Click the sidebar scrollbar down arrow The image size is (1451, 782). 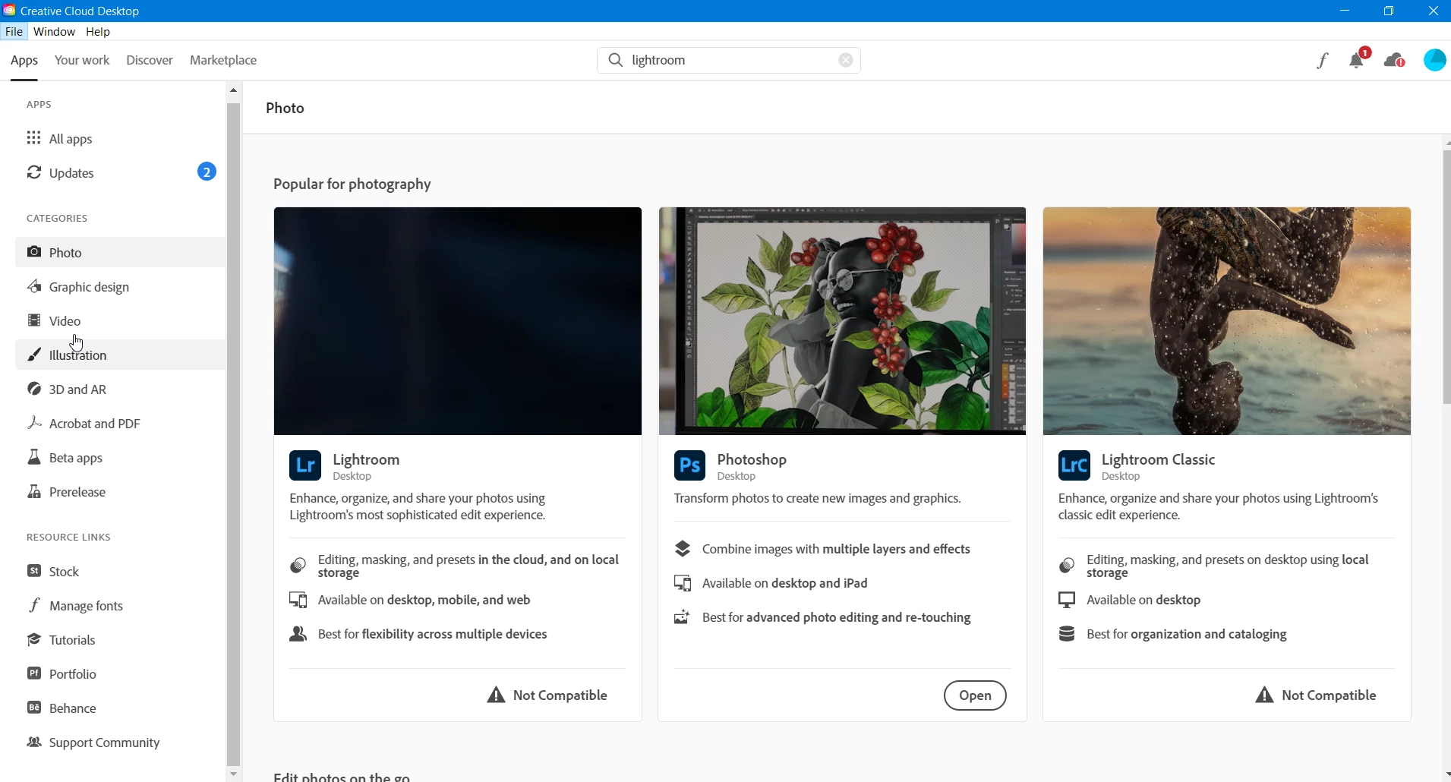(x=233, y=774)
